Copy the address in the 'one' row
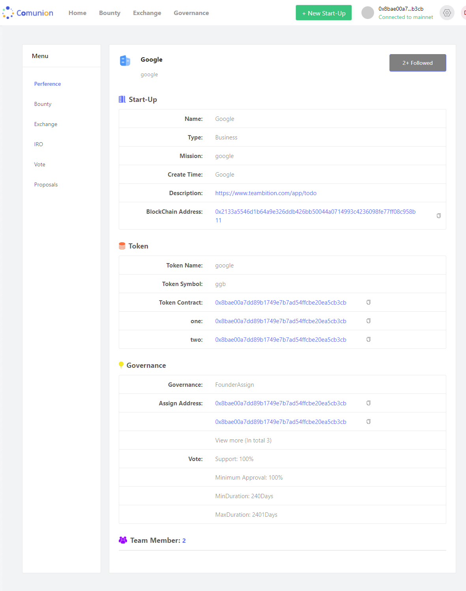 (369, 321)
